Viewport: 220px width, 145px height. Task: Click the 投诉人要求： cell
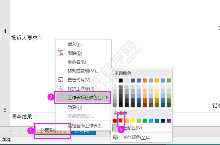click(x=26, y=38)
